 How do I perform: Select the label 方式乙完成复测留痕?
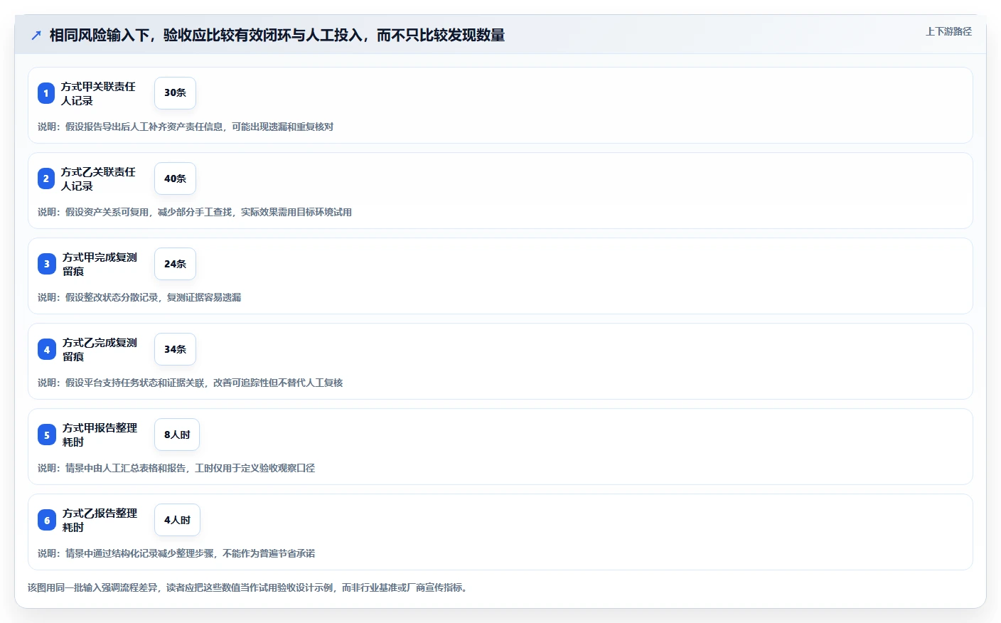(x=100, y=349)
